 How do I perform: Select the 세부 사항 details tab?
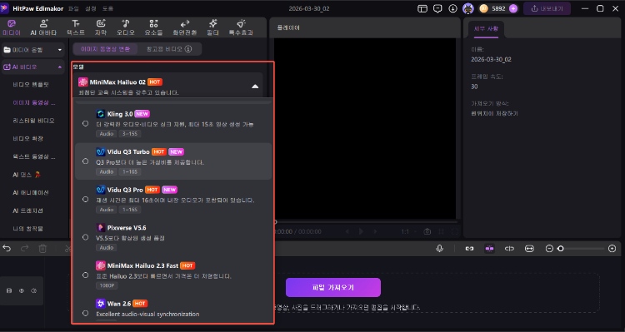pyautogui.click(x=486, y=28)
